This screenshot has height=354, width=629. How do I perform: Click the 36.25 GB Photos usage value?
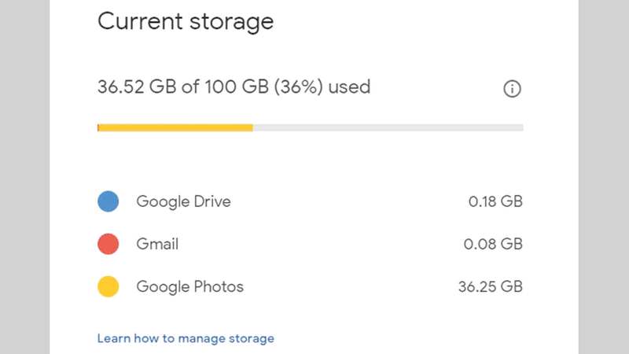coord(490,286)
